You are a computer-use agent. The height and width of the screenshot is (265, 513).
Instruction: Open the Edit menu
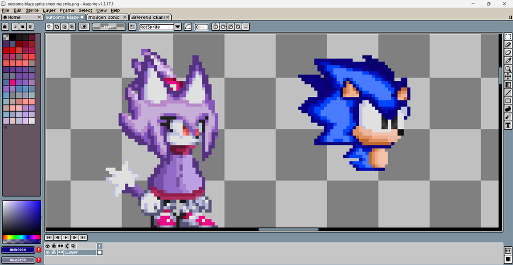point(18,10)
